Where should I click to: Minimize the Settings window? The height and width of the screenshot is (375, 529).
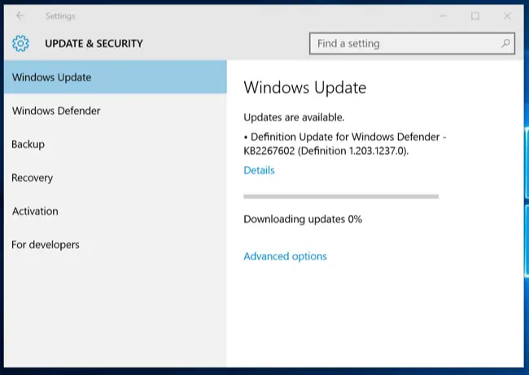pos(443,15)
